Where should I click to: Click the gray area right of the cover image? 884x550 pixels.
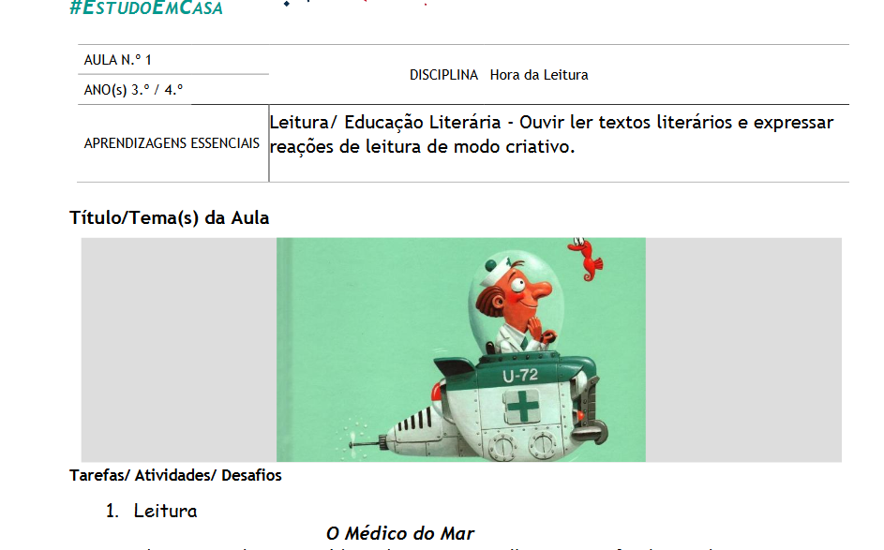tap(743, 349)
